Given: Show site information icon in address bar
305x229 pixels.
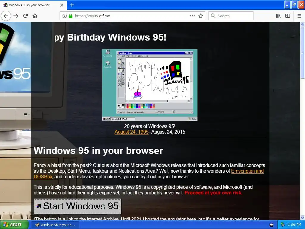Looking at the screenshot, I should [64, 16].
